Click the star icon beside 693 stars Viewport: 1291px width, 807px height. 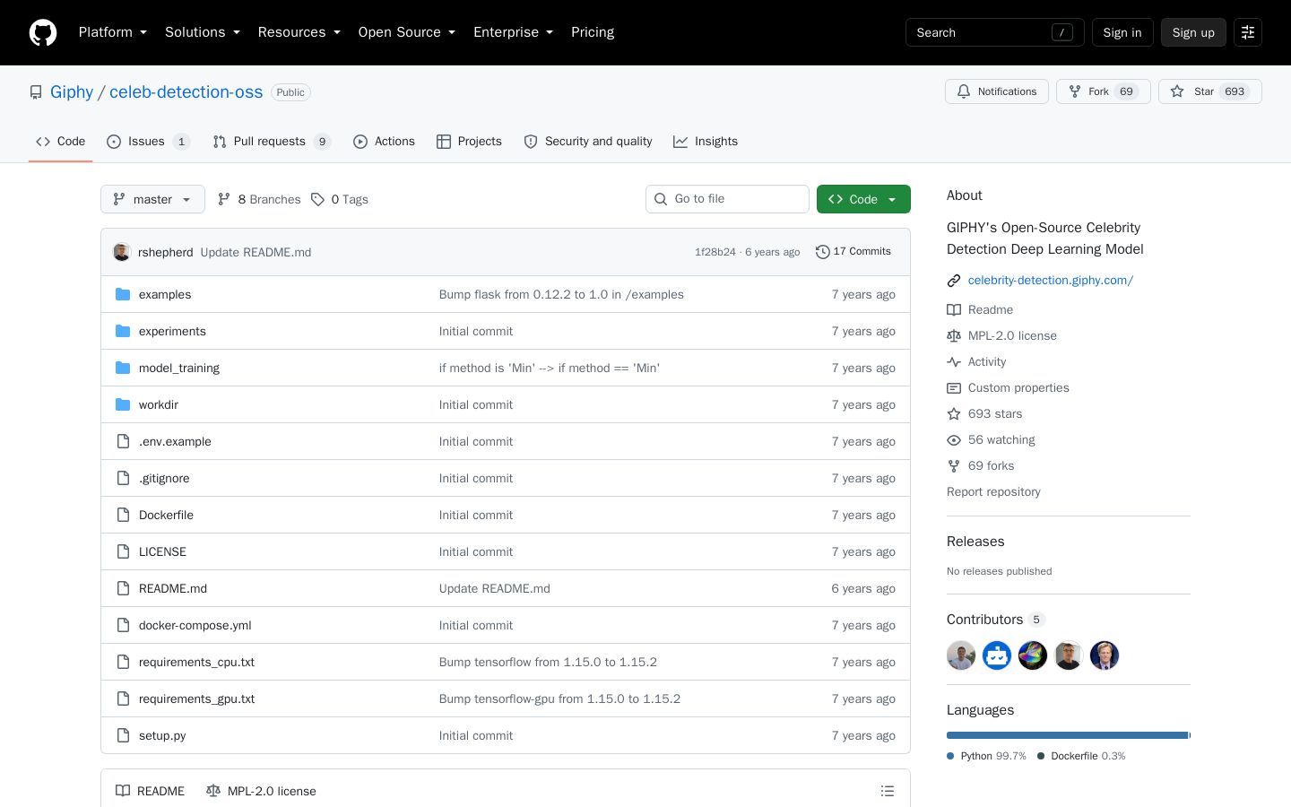coord(954,414)
